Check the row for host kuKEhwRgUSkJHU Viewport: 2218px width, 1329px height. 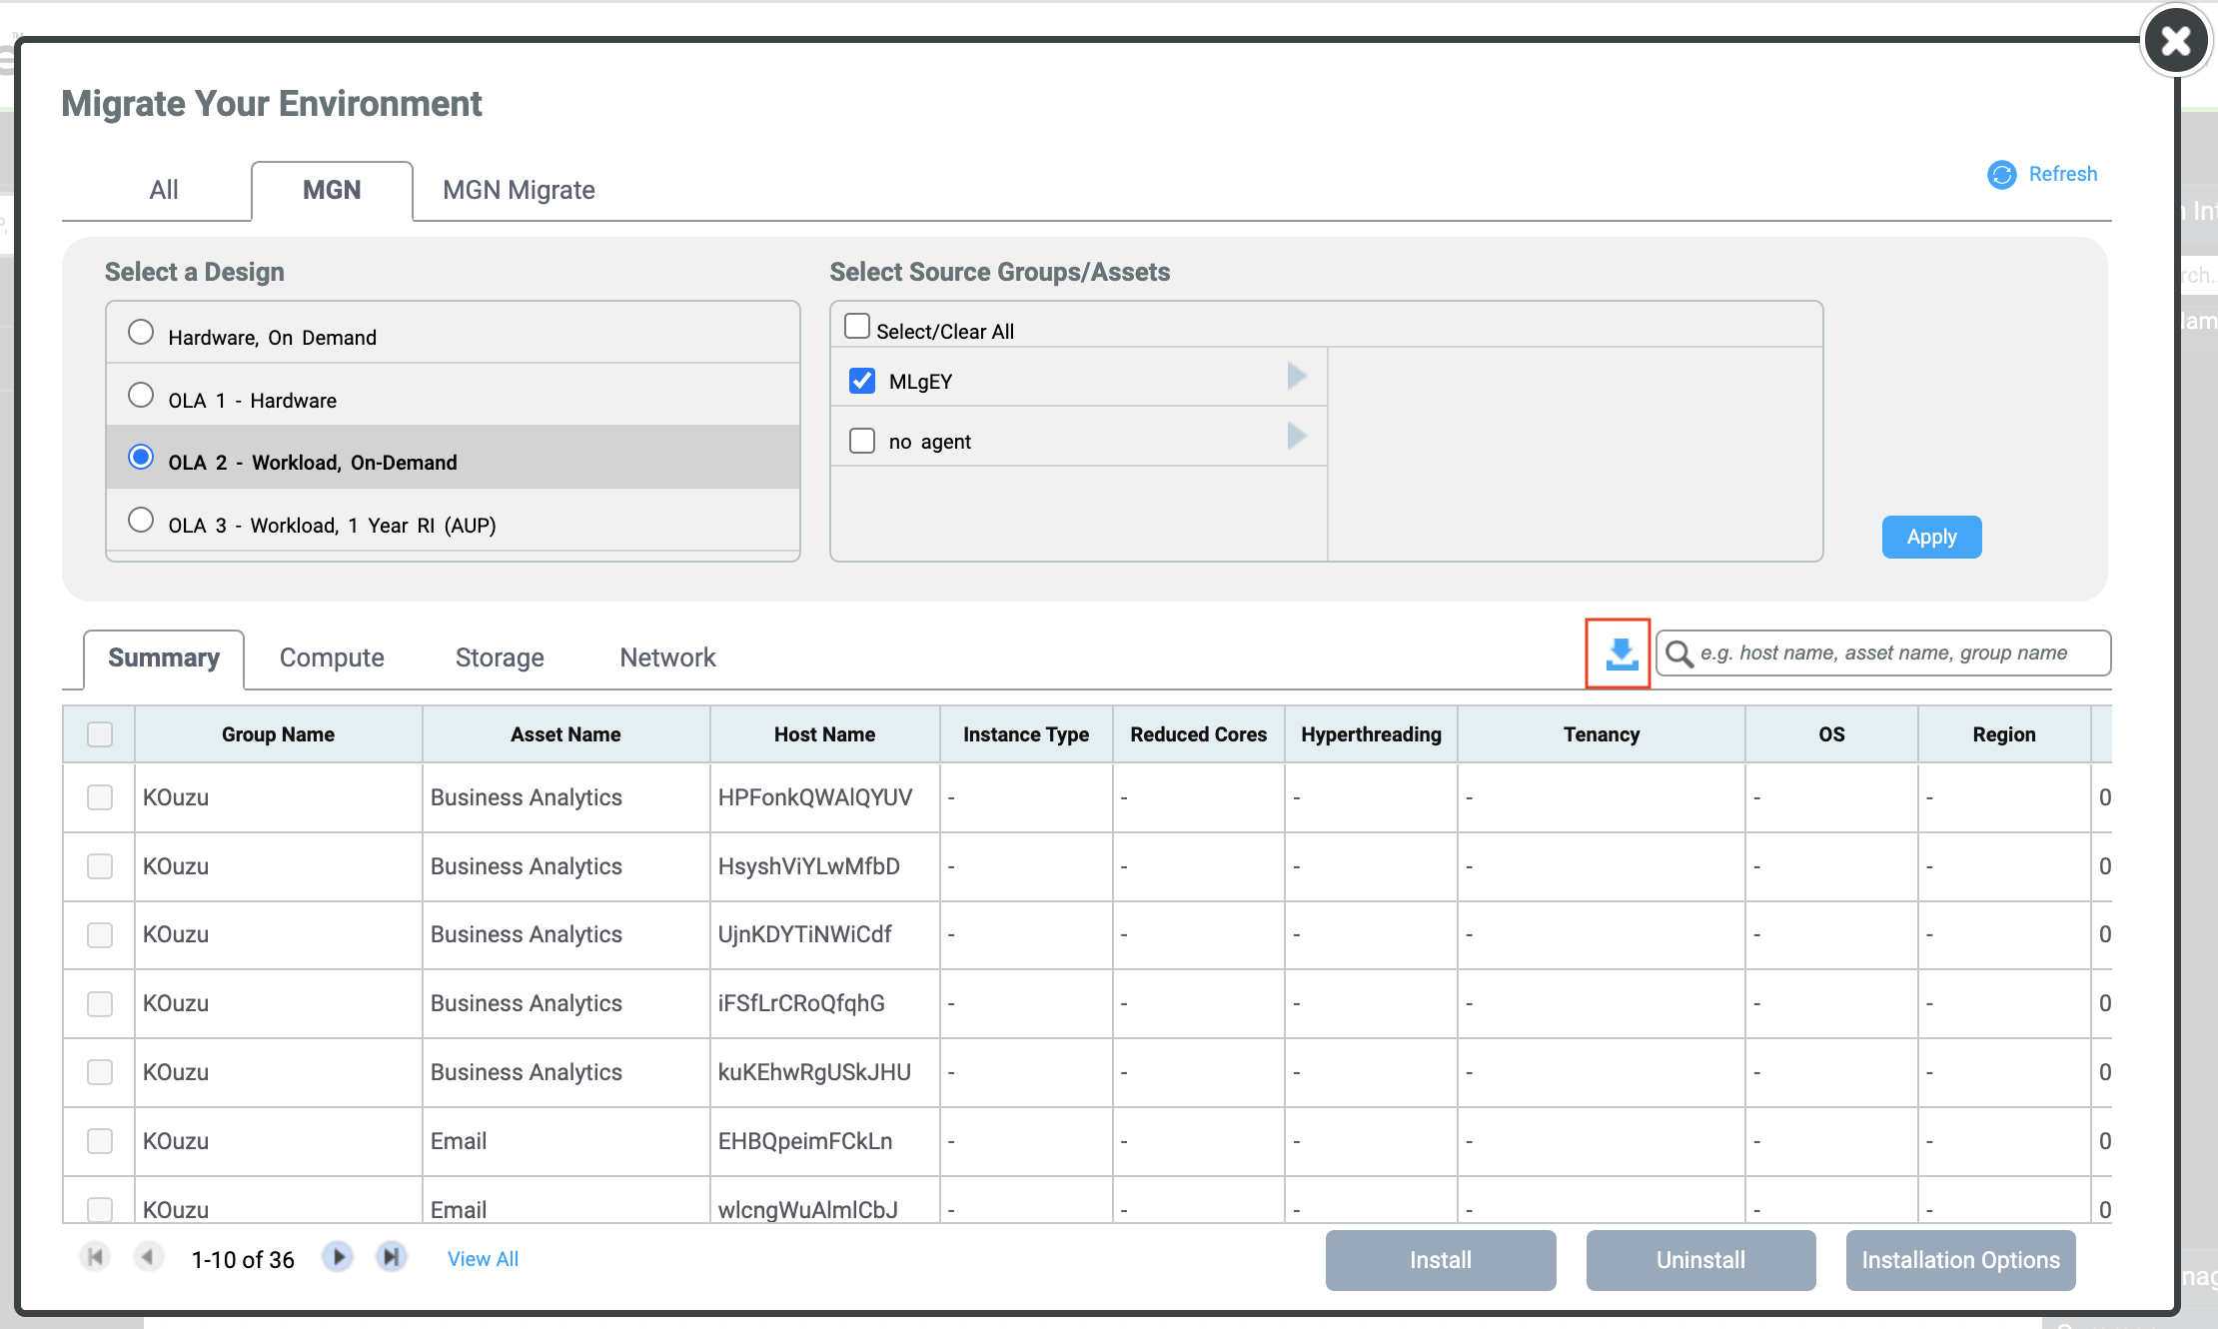[x=100, y=1072]
